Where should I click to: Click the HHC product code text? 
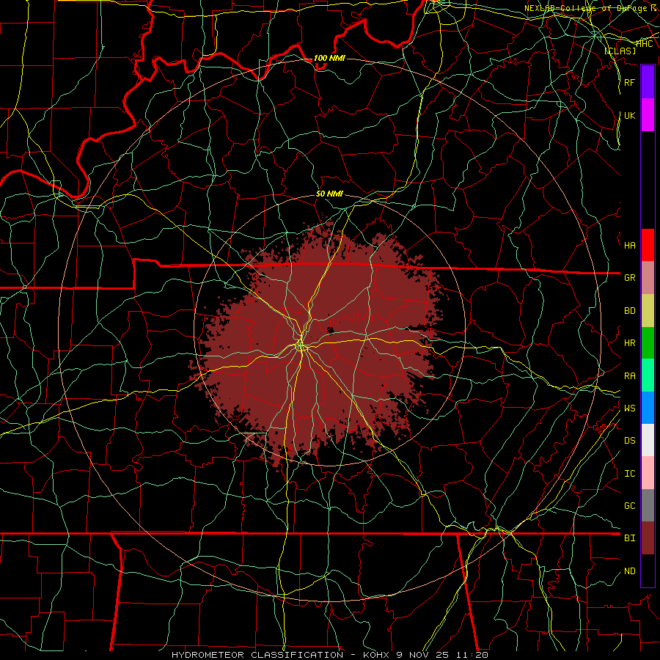[644, 43]
